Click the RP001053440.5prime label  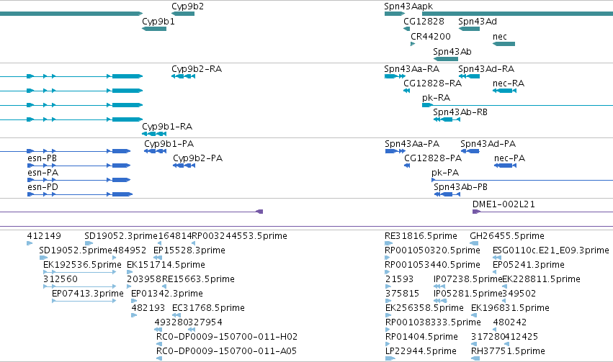tap(432, 265)
